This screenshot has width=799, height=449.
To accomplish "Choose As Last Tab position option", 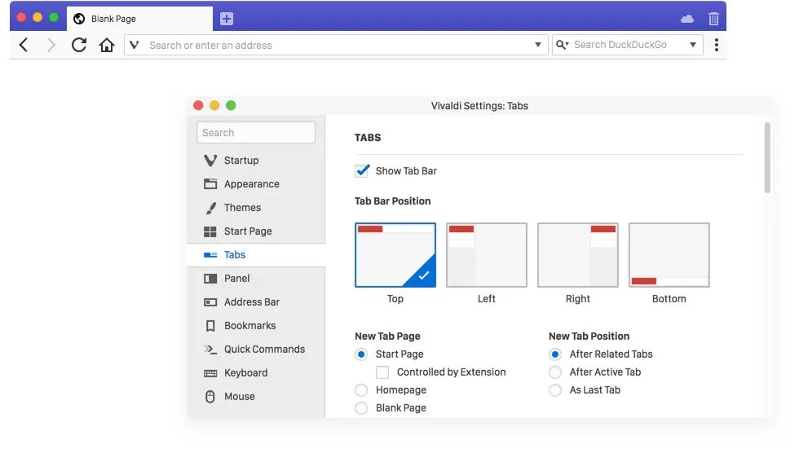I will (555, 390).
